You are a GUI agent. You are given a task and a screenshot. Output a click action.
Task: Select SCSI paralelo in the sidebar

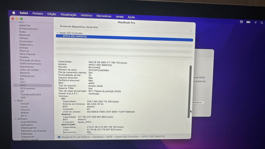(28, 88)
